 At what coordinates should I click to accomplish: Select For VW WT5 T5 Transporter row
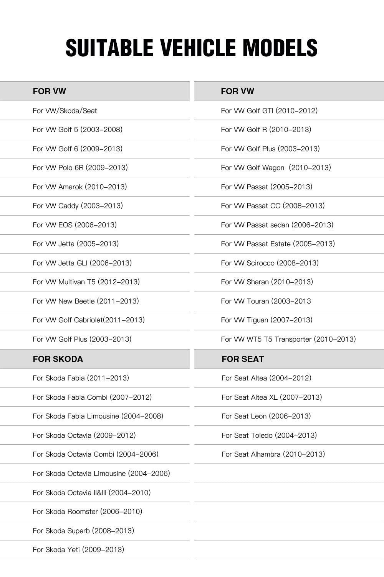[x=288, y=339]
